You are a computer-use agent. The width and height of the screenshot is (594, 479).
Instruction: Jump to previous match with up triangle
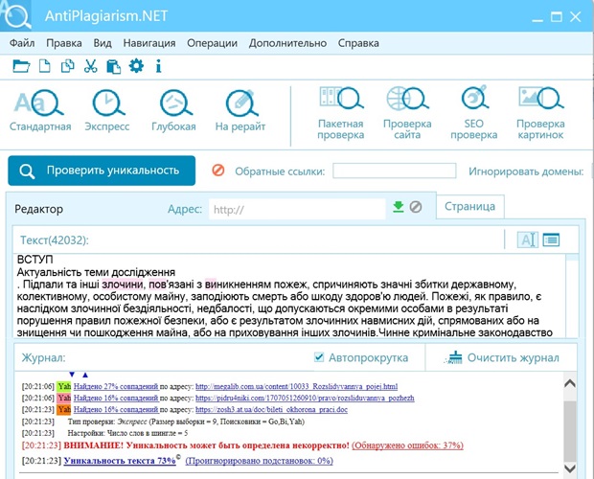click(x=85, y=375)
